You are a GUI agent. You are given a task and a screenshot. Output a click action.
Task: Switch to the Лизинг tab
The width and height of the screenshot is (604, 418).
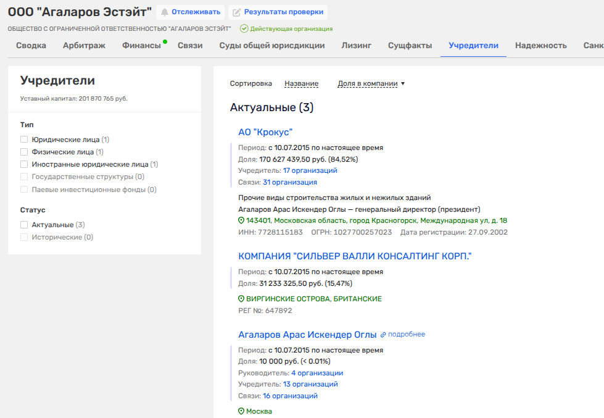pyautogui.click(x=357, y=46)
